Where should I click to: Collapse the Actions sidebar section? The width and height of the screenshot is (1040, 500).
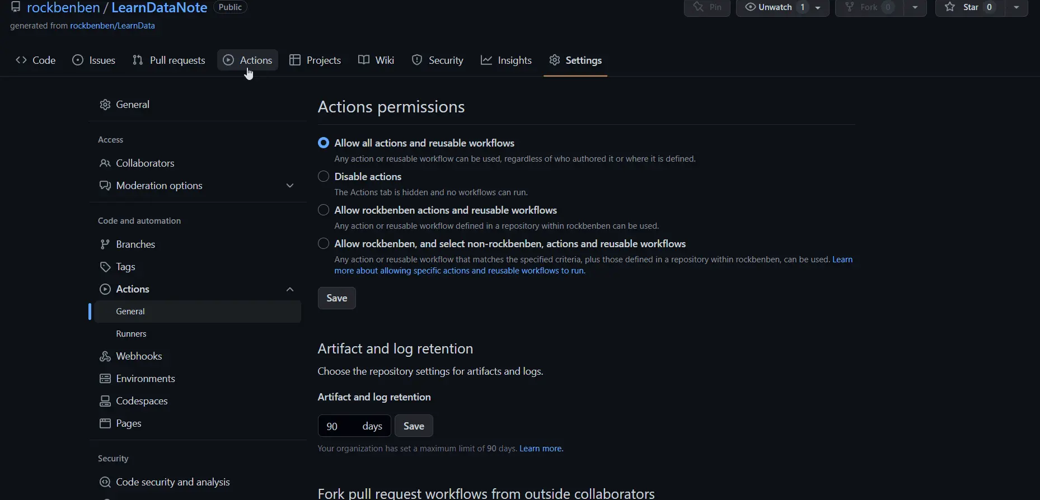289,289
